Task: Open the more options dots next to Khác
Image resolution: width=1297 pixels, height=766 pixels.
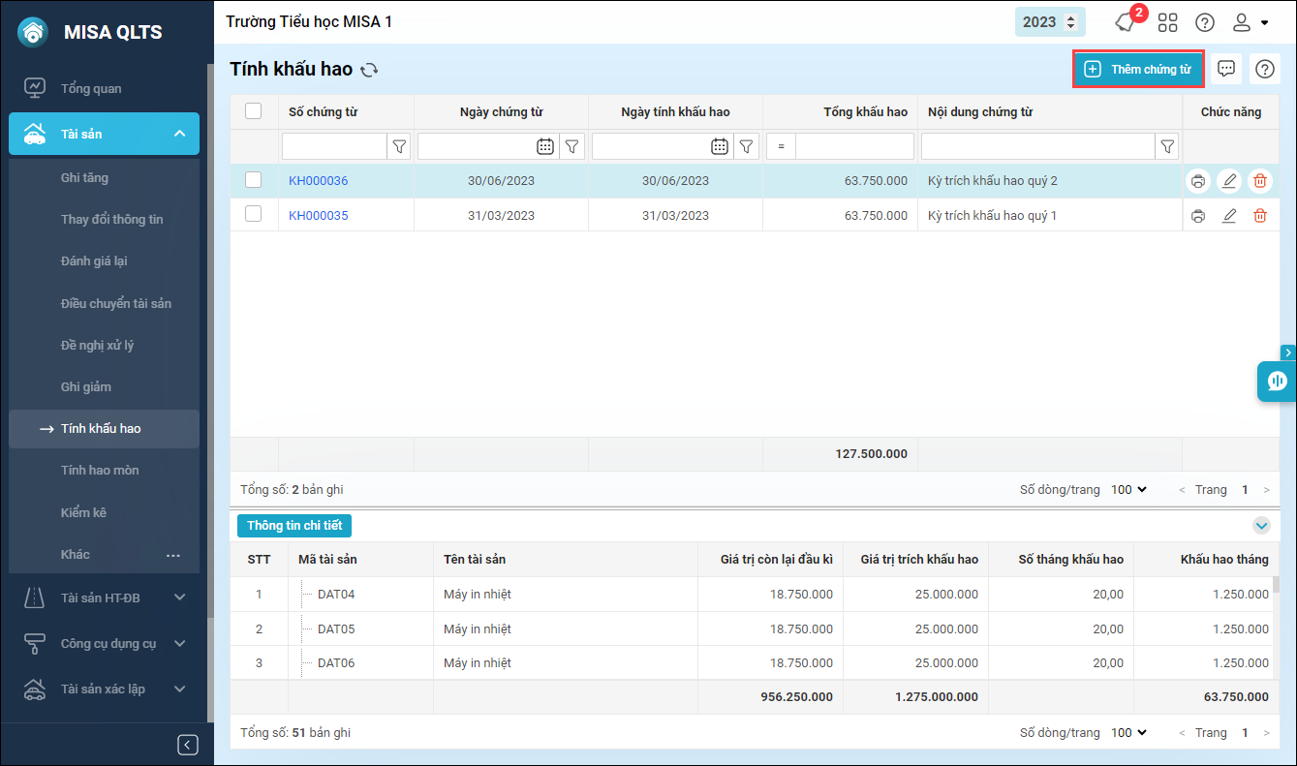Action: [173, 555]
